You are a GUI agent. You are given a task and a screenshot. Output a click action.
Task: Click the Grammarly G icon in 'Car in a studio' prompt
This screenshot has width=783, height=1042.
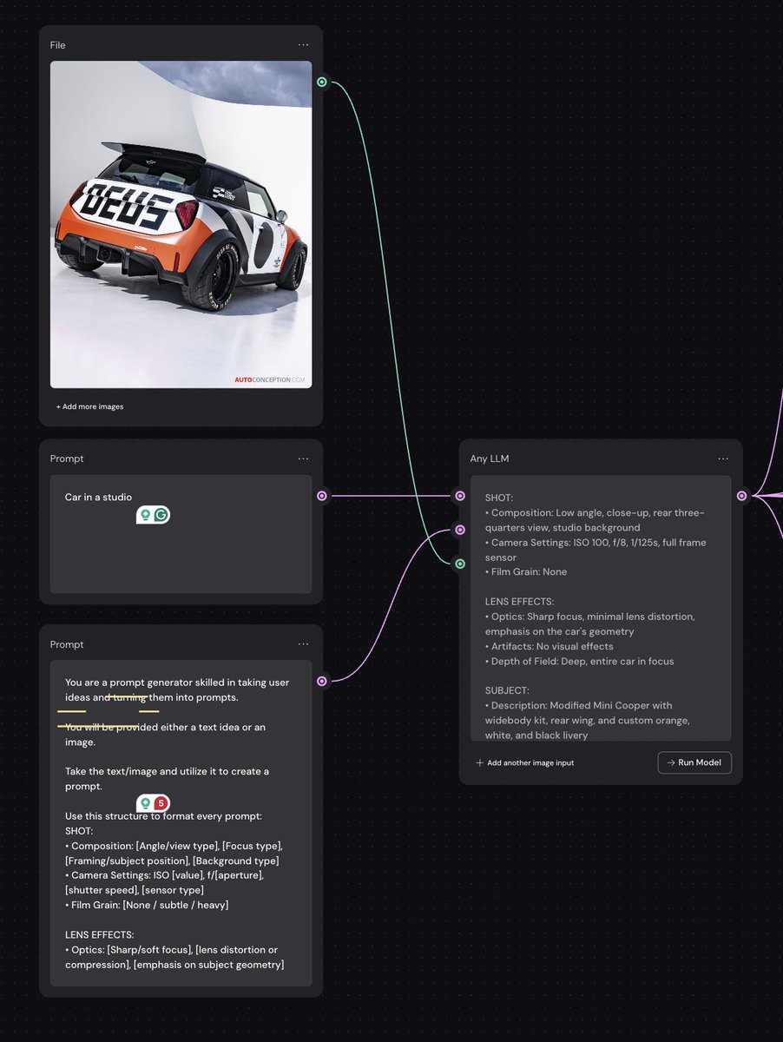click(x=161, y=515)
